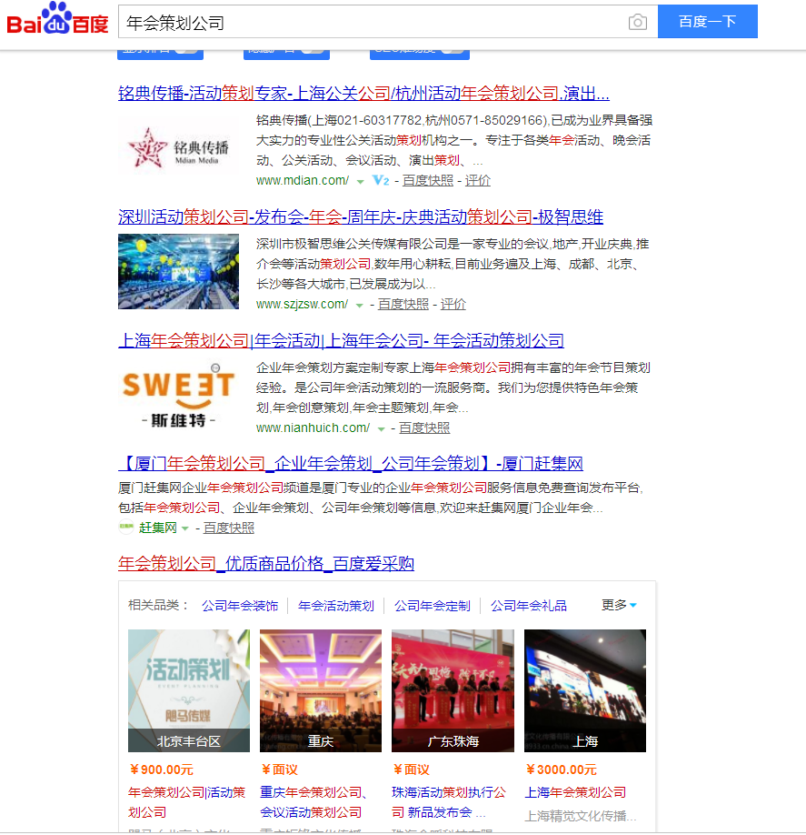Viewport: 806px width, 835px height.
Task: Visit the www.nianhuich.com URL link
Action: (313, 428)
